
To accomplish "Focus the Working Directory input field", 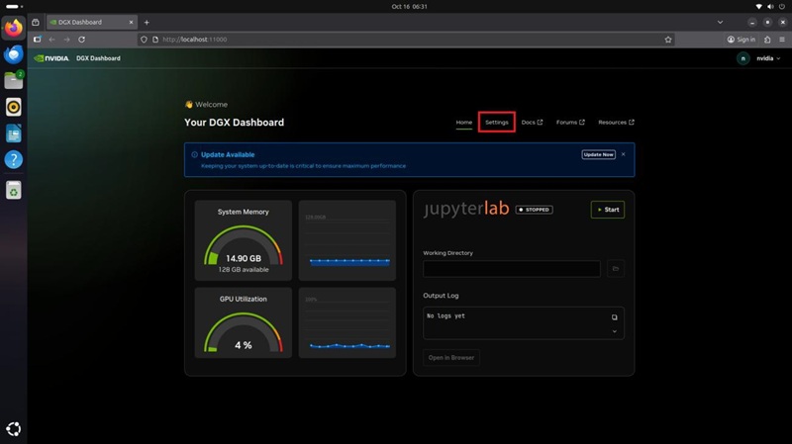I will click(512, 268).
